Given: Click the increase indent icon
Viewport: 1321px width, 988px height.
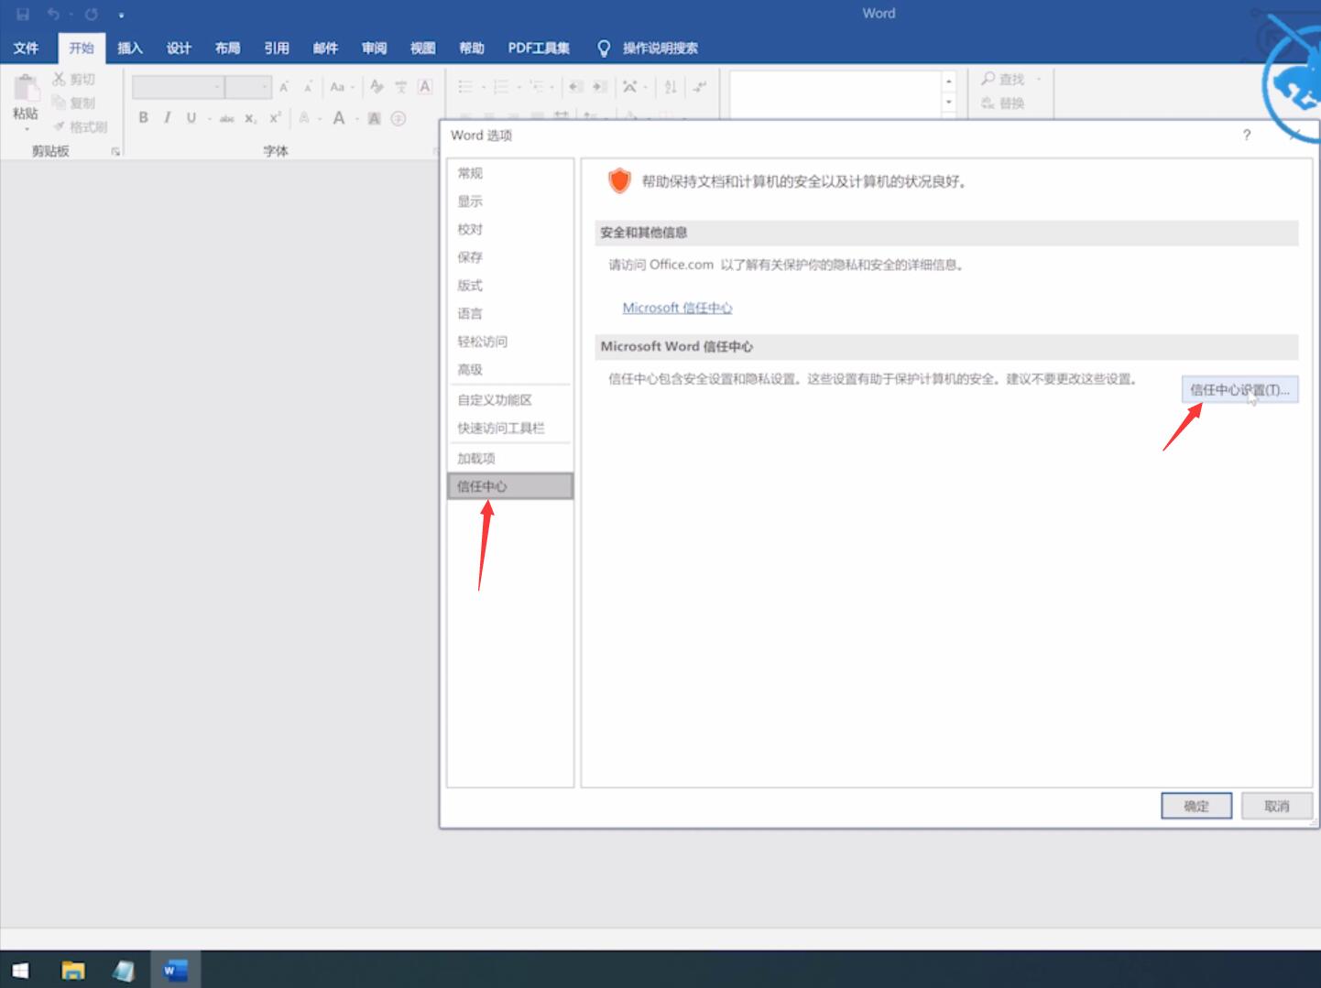Looking at the screenshot, I should [x=599, y=87].
